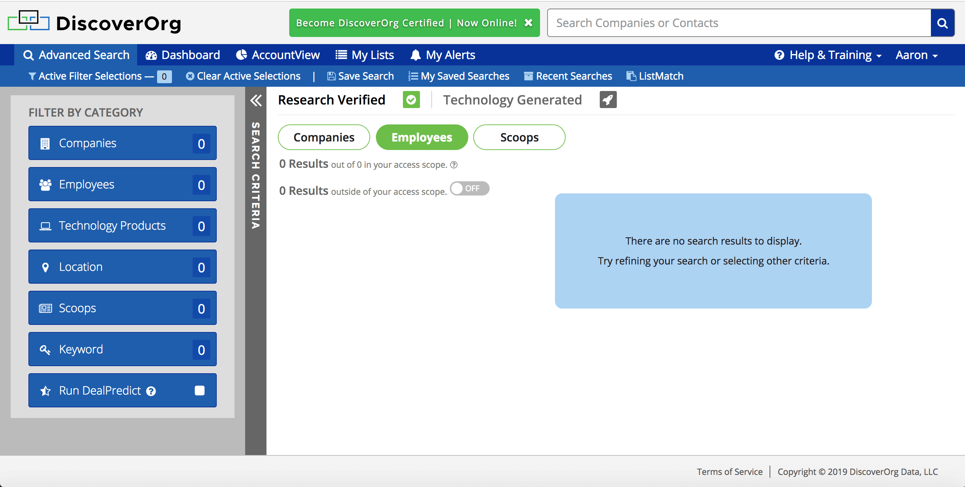Switch to the Employees results pill
Image resolution: width=965 pixels, height=487 pixels.
pyautogui.click(x=422, y=137)
